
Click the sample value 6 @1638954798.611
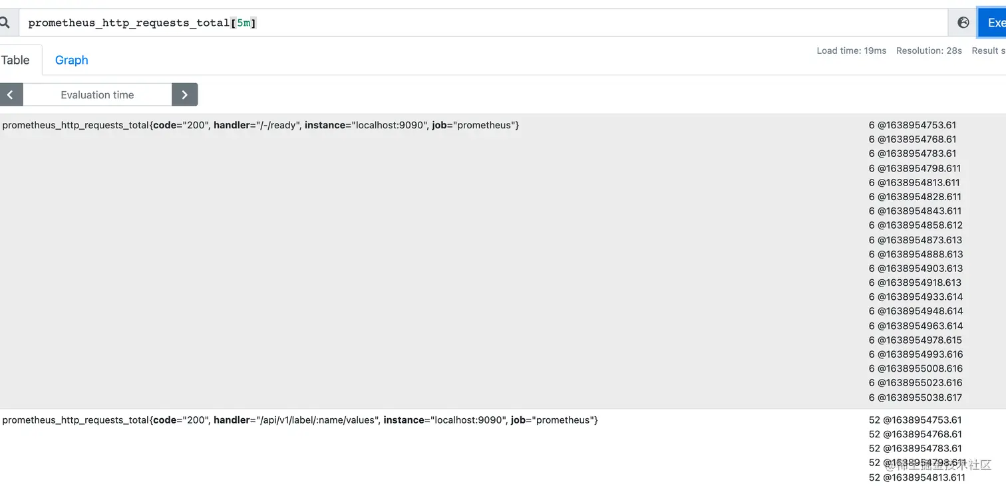[915, 168]
